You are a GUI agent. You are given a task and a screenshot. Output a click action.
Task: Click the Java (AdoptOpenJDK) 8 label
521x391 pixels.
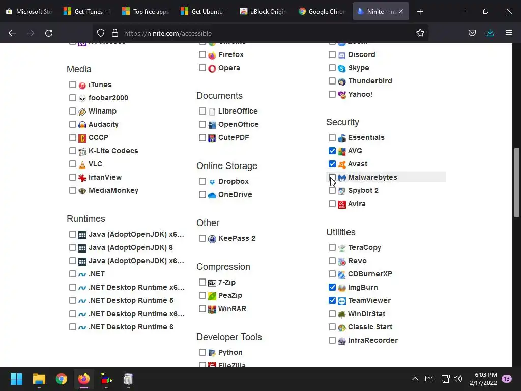click(x=131, y=248)
